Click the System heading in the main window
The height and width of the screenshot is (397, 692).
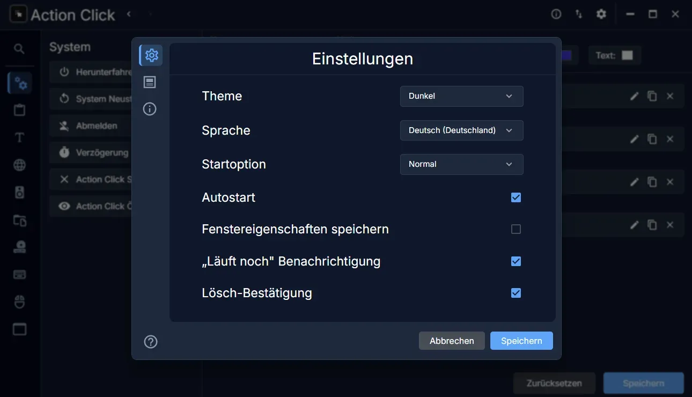pyautogui.click(x=70, y=47)
